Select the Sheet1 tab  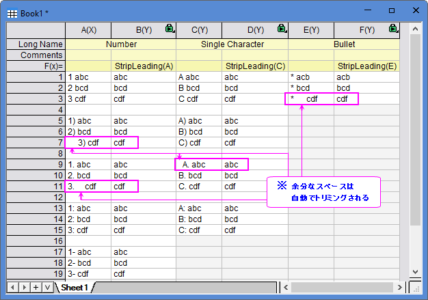point(75,288)
